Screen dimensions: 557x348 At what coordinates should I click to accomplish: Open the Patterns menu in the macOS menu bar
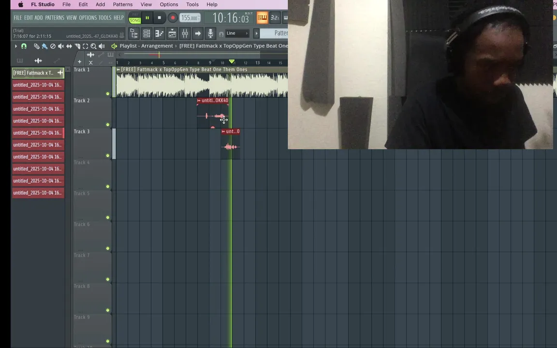[x=122, y=4]
